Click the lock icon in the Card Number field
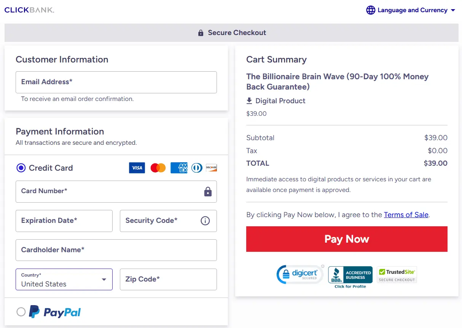This screenshot has width=462, height=328. (208, 192)
